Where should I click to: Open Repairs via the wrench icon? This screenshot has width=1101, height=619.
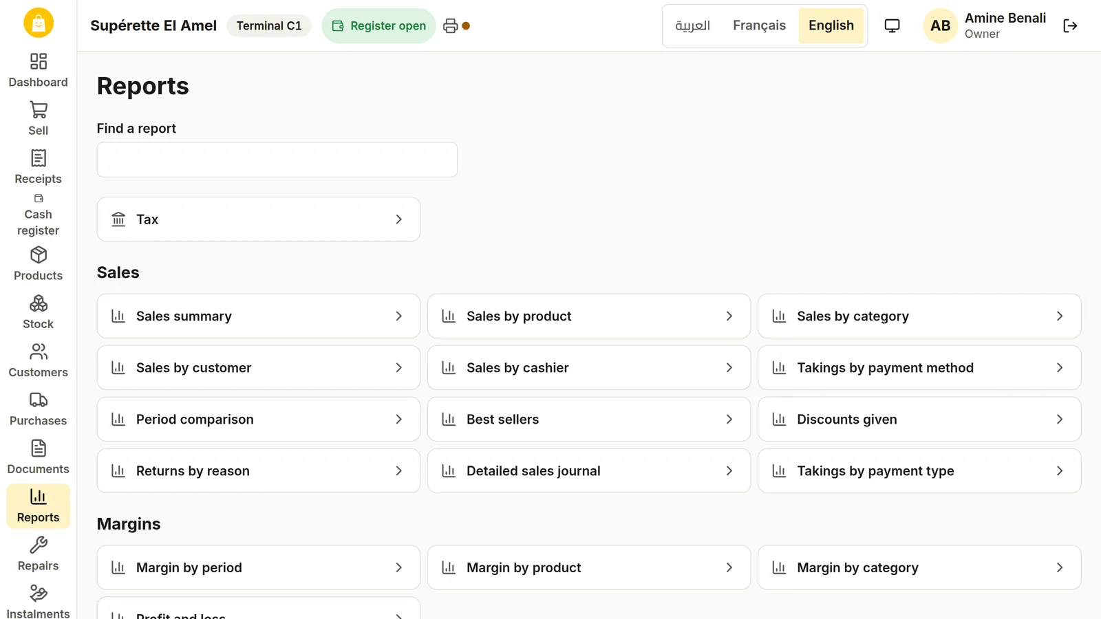coord(39,545)
